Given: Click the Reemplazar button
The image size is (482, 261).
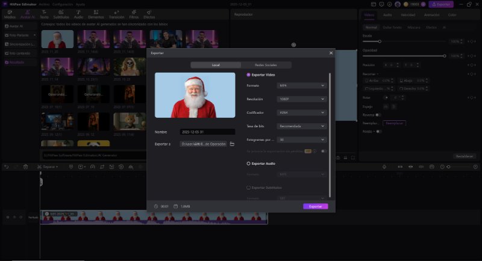Looking at the screenshot, I should [394, 123].
